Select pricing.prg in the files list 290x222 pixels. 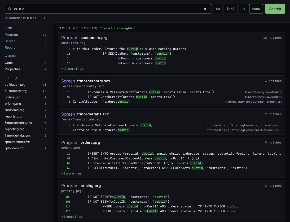(x=25, y=104)
